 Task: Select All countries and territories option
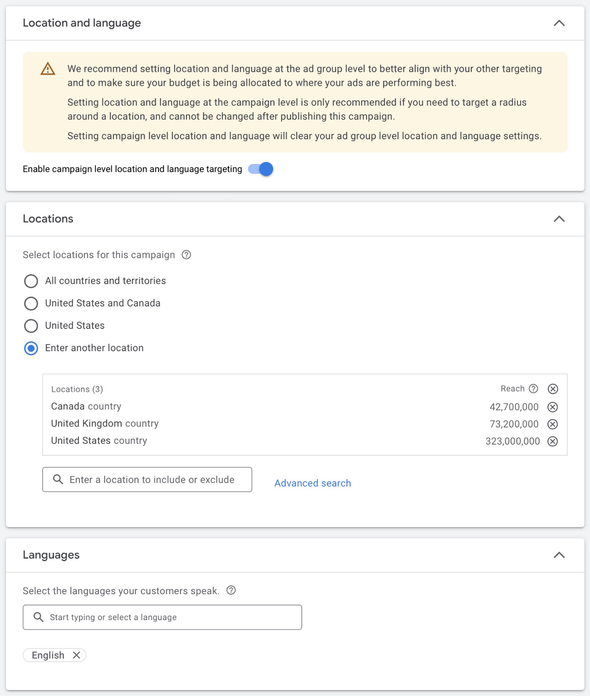(31, 281)
